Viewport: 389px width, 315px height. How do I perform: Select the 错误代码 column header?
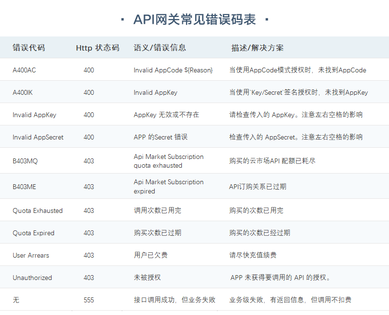(29, 48)
